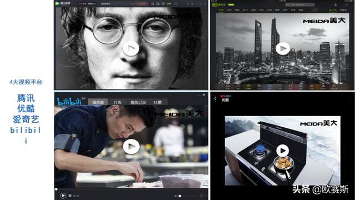Viewport: 355px width, 200px height.
Task: Click the Youku logo
Action: (225, 98)
